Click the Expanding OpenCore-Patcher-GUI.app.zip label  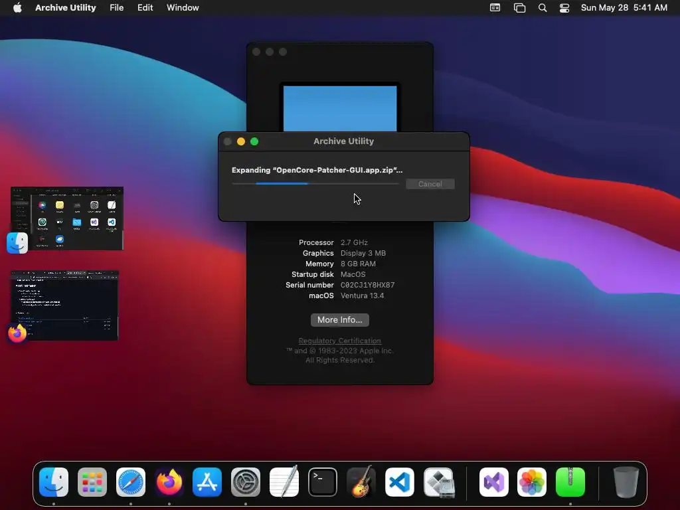(317, 170)
